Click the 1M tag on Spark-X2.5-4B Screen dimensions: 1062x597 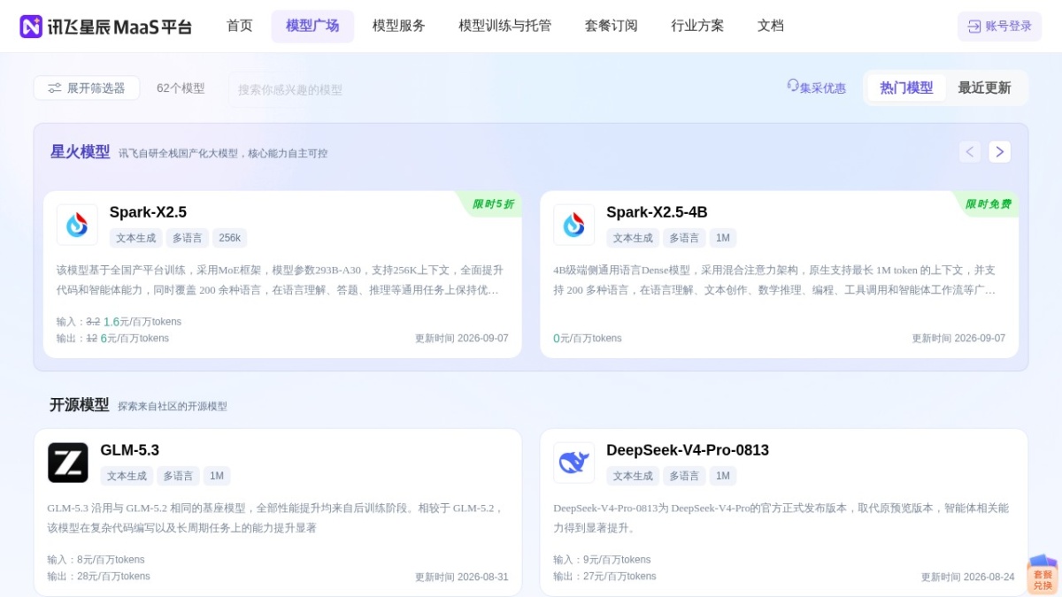point(723,238)
